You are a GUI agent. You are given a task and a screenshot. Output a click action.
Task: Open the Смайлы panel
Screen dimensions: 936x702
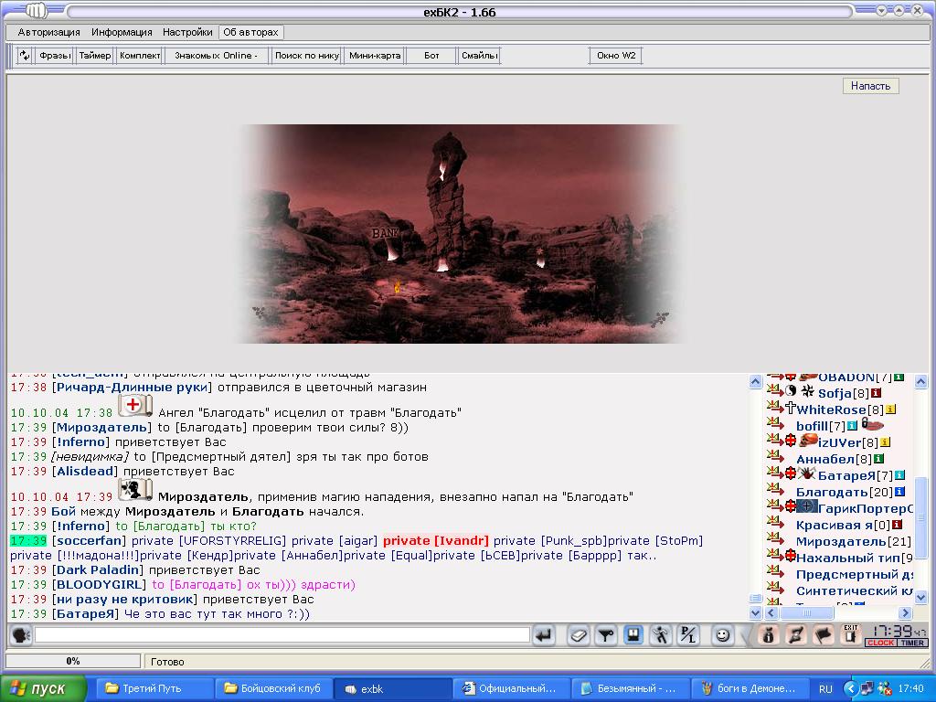[x=479, y=56]
